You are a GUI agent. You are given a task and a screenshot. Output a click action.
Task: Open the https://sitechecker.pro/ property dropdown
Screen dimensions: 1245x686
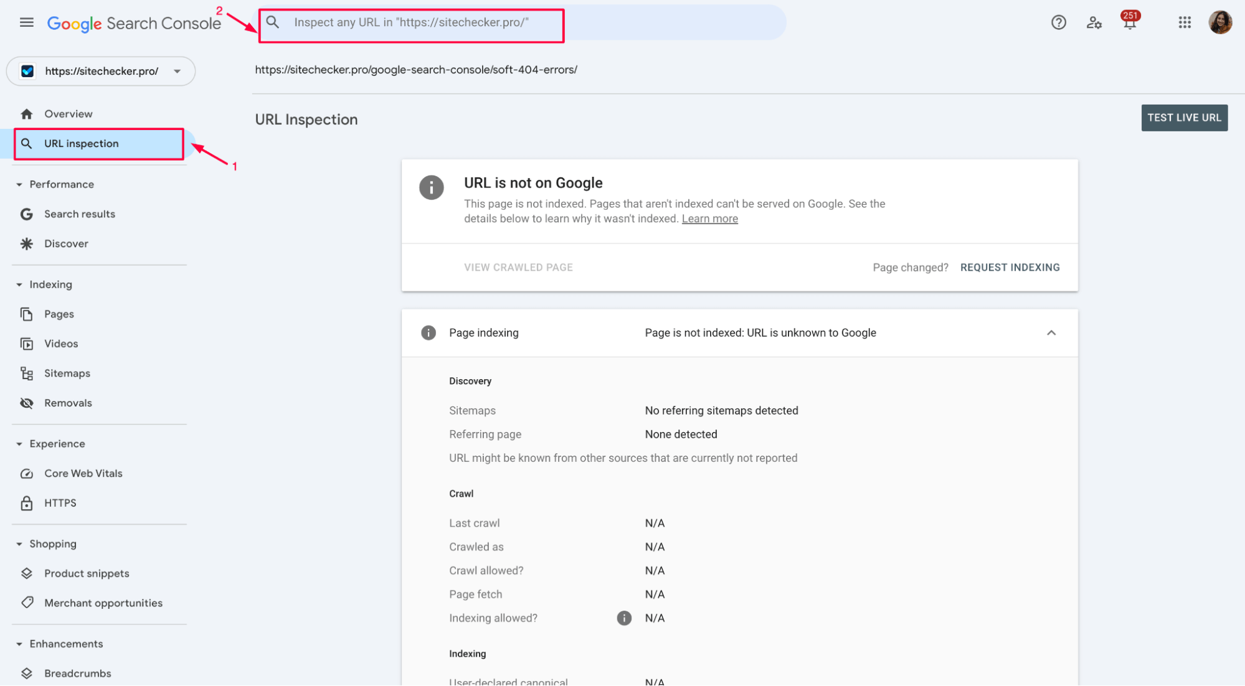pos(101,71)
